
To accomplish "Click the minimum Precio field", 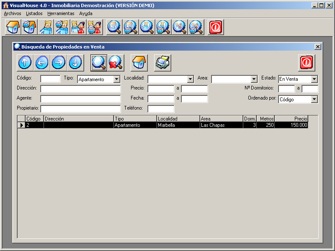I will point(161,89).
